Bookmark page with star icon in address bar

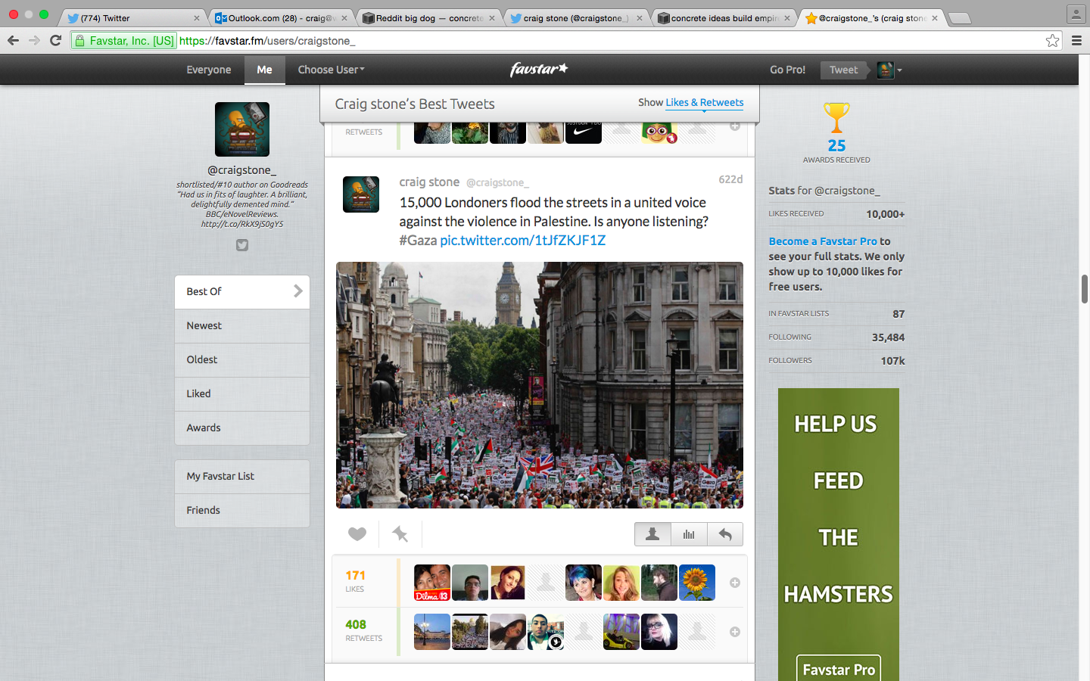[1052, 41]
